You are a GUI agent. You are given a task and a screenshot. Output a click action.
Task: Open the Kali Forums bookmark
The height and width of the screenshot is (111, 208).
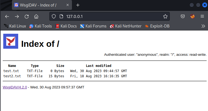pyautogui.click(x=93, y=26)
